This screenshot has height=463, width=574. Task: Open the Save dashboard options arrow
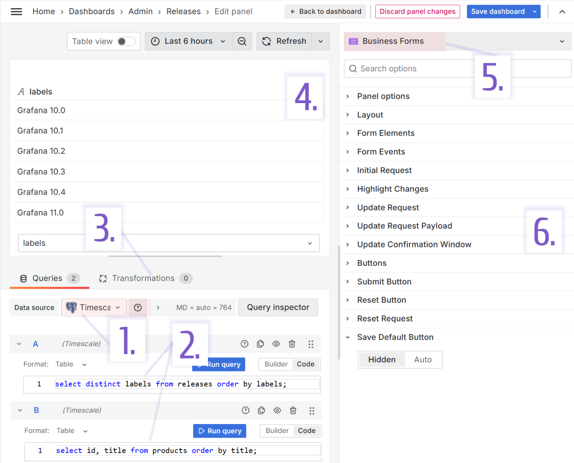point(535,12)
